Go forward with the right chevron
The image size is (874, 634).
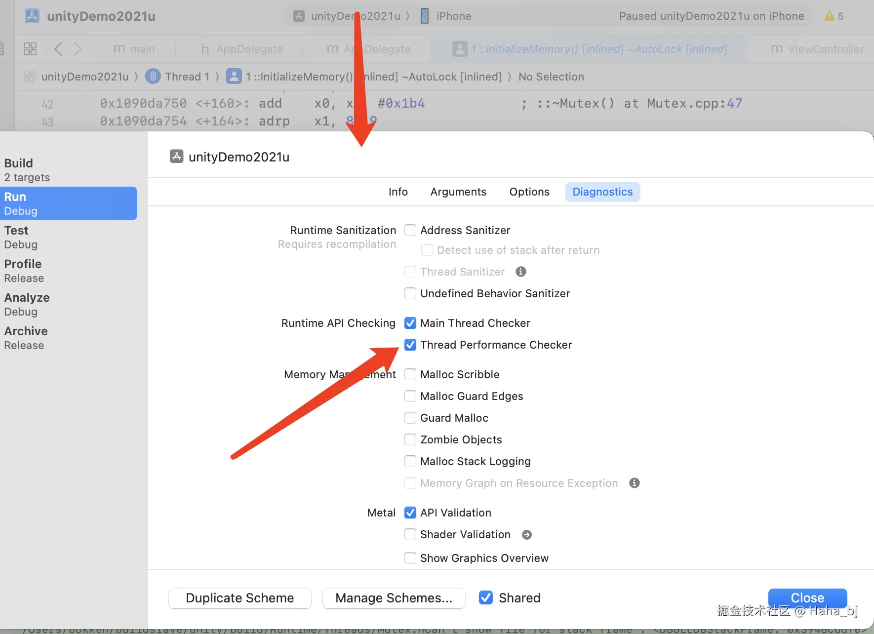pyautogui.click(x=78, y=48)
